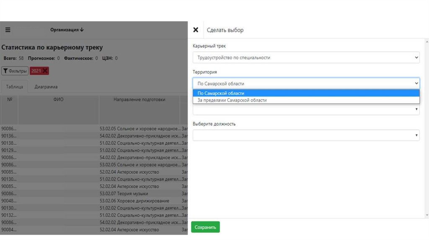Click the Фильтры filter button
The image size is (429, 240).
(x=15, y=71)
